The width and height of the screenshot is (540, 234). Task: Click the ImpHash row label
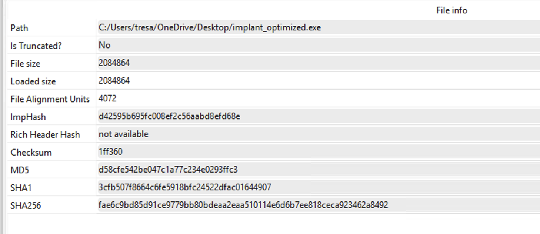click(28, 117)
